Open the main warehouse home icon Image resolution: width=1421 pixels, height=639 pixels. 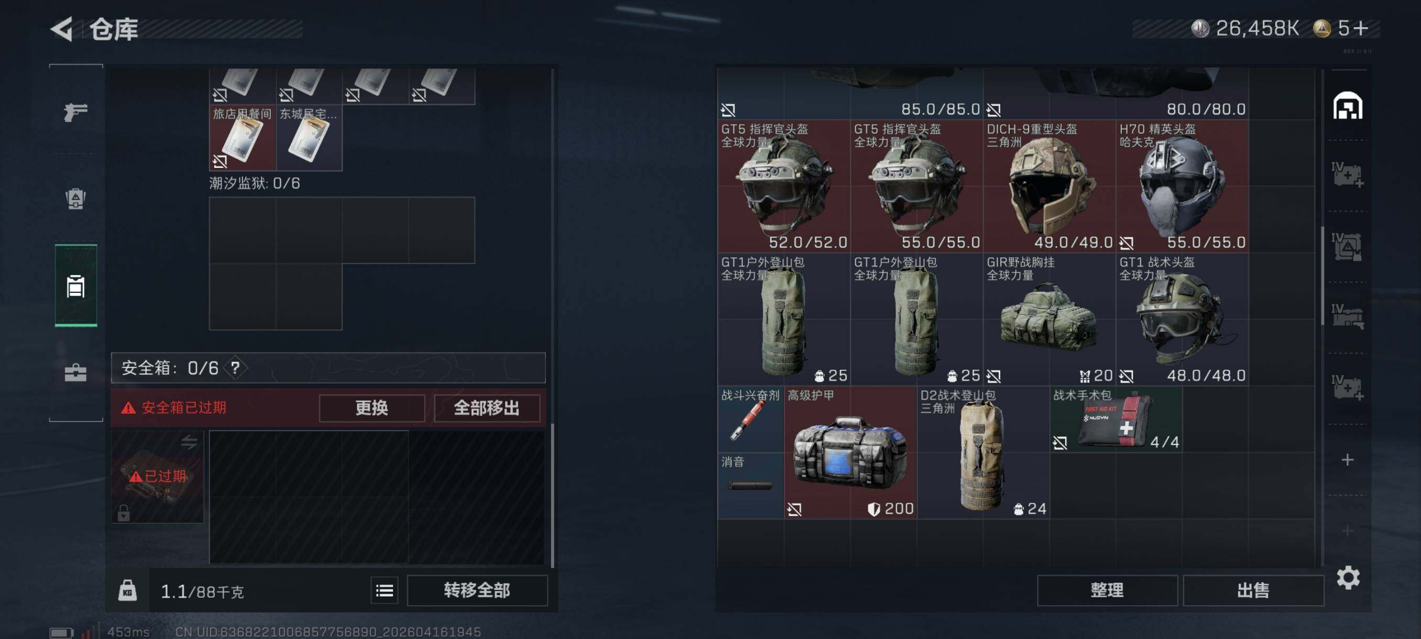coord(1347,106)
